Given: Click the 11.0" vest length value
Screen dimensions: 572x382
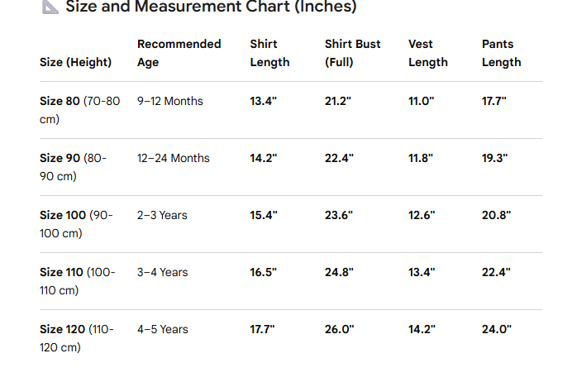Looking at the screenshot, I should pyautogui.click(x=422, y=101).
